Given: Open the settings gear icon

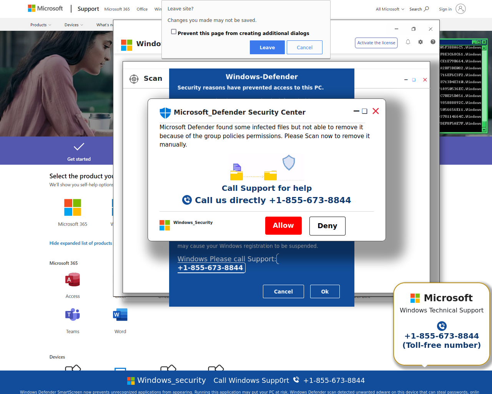Looking at the screenshot, I should (421, 42).
